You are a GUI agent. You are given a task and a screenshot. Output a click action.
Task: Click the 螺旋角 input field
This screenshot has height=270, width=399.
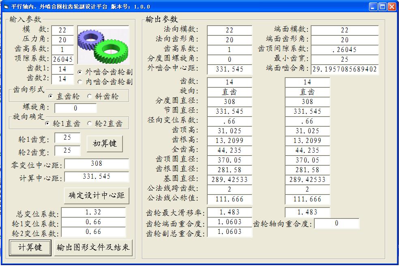75,108
